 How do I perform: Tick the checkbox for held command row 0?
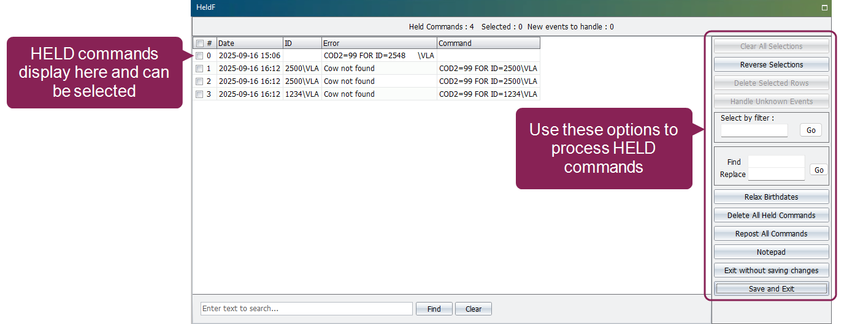(x=199, y=56)
